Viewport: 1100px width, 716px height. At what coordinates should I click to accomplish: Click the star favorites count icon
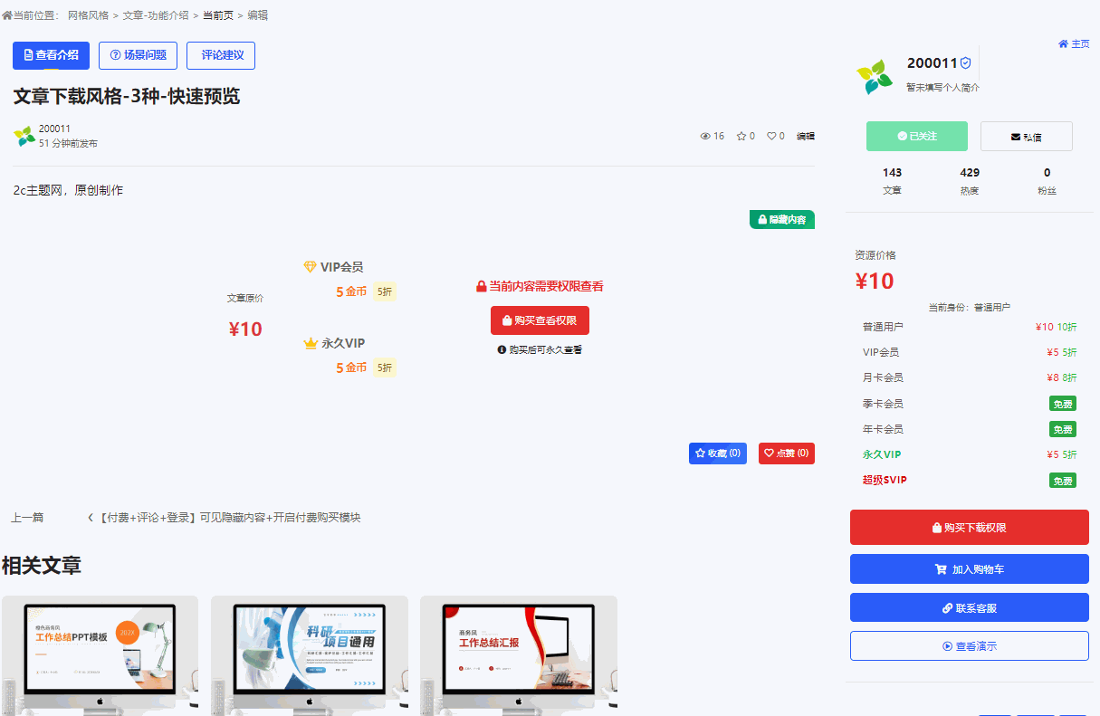tap(741, 137)
